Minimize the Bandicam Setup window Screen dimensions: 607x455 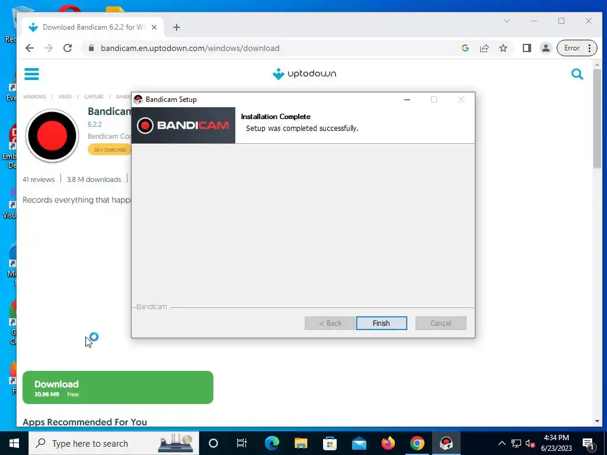point(407,100)
